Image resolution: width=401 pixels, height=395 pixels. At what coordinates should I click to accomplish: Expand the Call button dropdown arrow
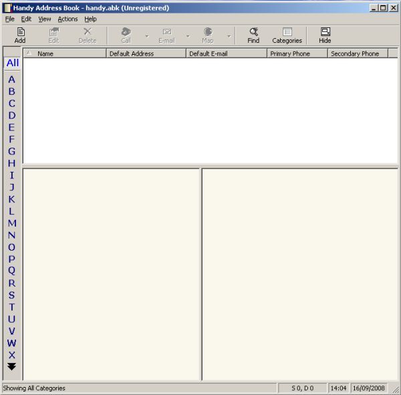click(x=147, y=36)
